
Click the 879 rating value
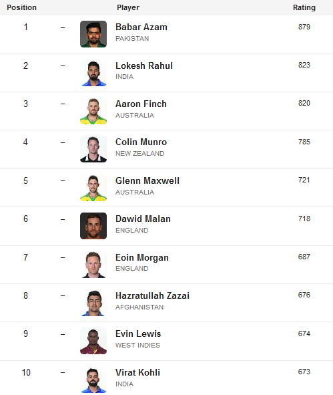click(x=304, y=27)
